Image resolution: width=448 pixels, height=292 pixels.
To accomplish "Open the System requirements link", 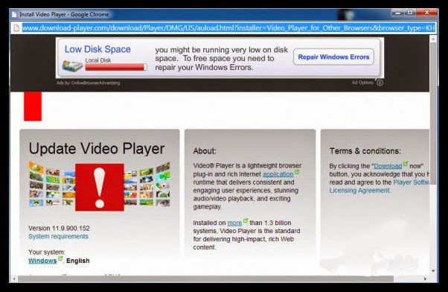I will pyautogui.click(x=58, y=237).
